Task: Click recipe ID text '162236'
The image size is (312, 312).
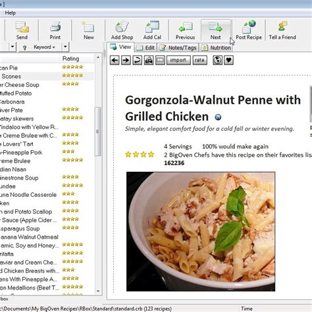Action: [174, 163]
